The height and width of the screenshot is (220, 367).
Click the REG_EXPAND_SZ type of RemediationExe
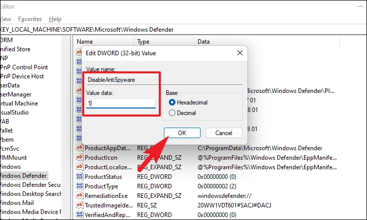click(x=159, y=196)
